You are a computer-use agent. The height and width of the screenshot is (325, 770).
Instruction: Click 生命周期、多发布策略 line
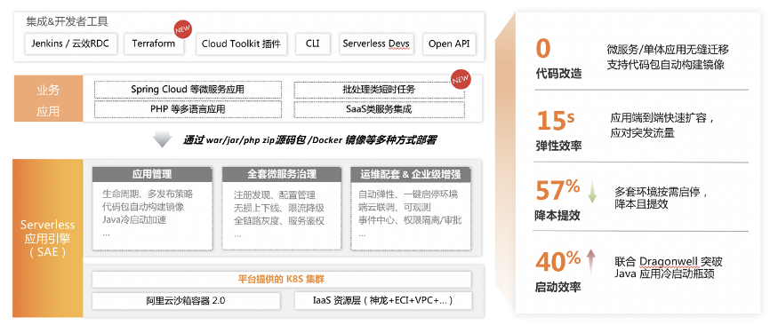tap(148, 194)
